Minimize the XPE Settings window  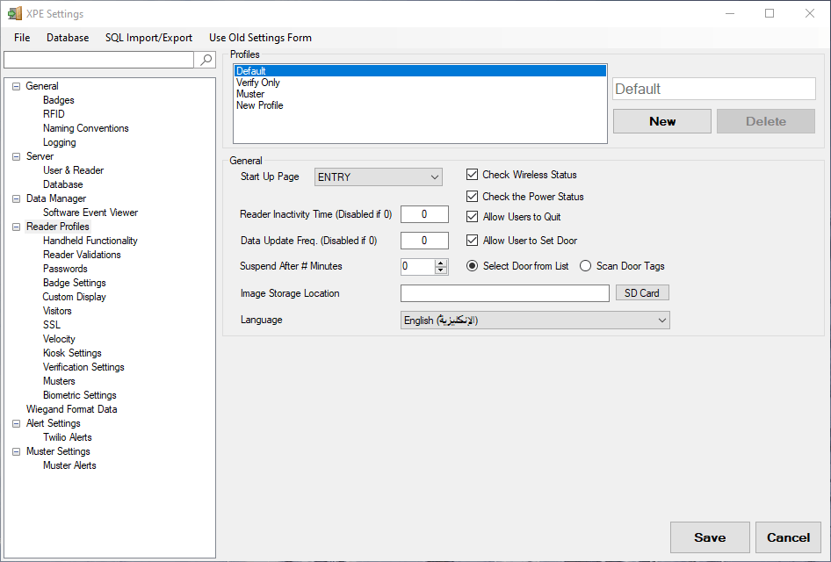coord(730,13)
